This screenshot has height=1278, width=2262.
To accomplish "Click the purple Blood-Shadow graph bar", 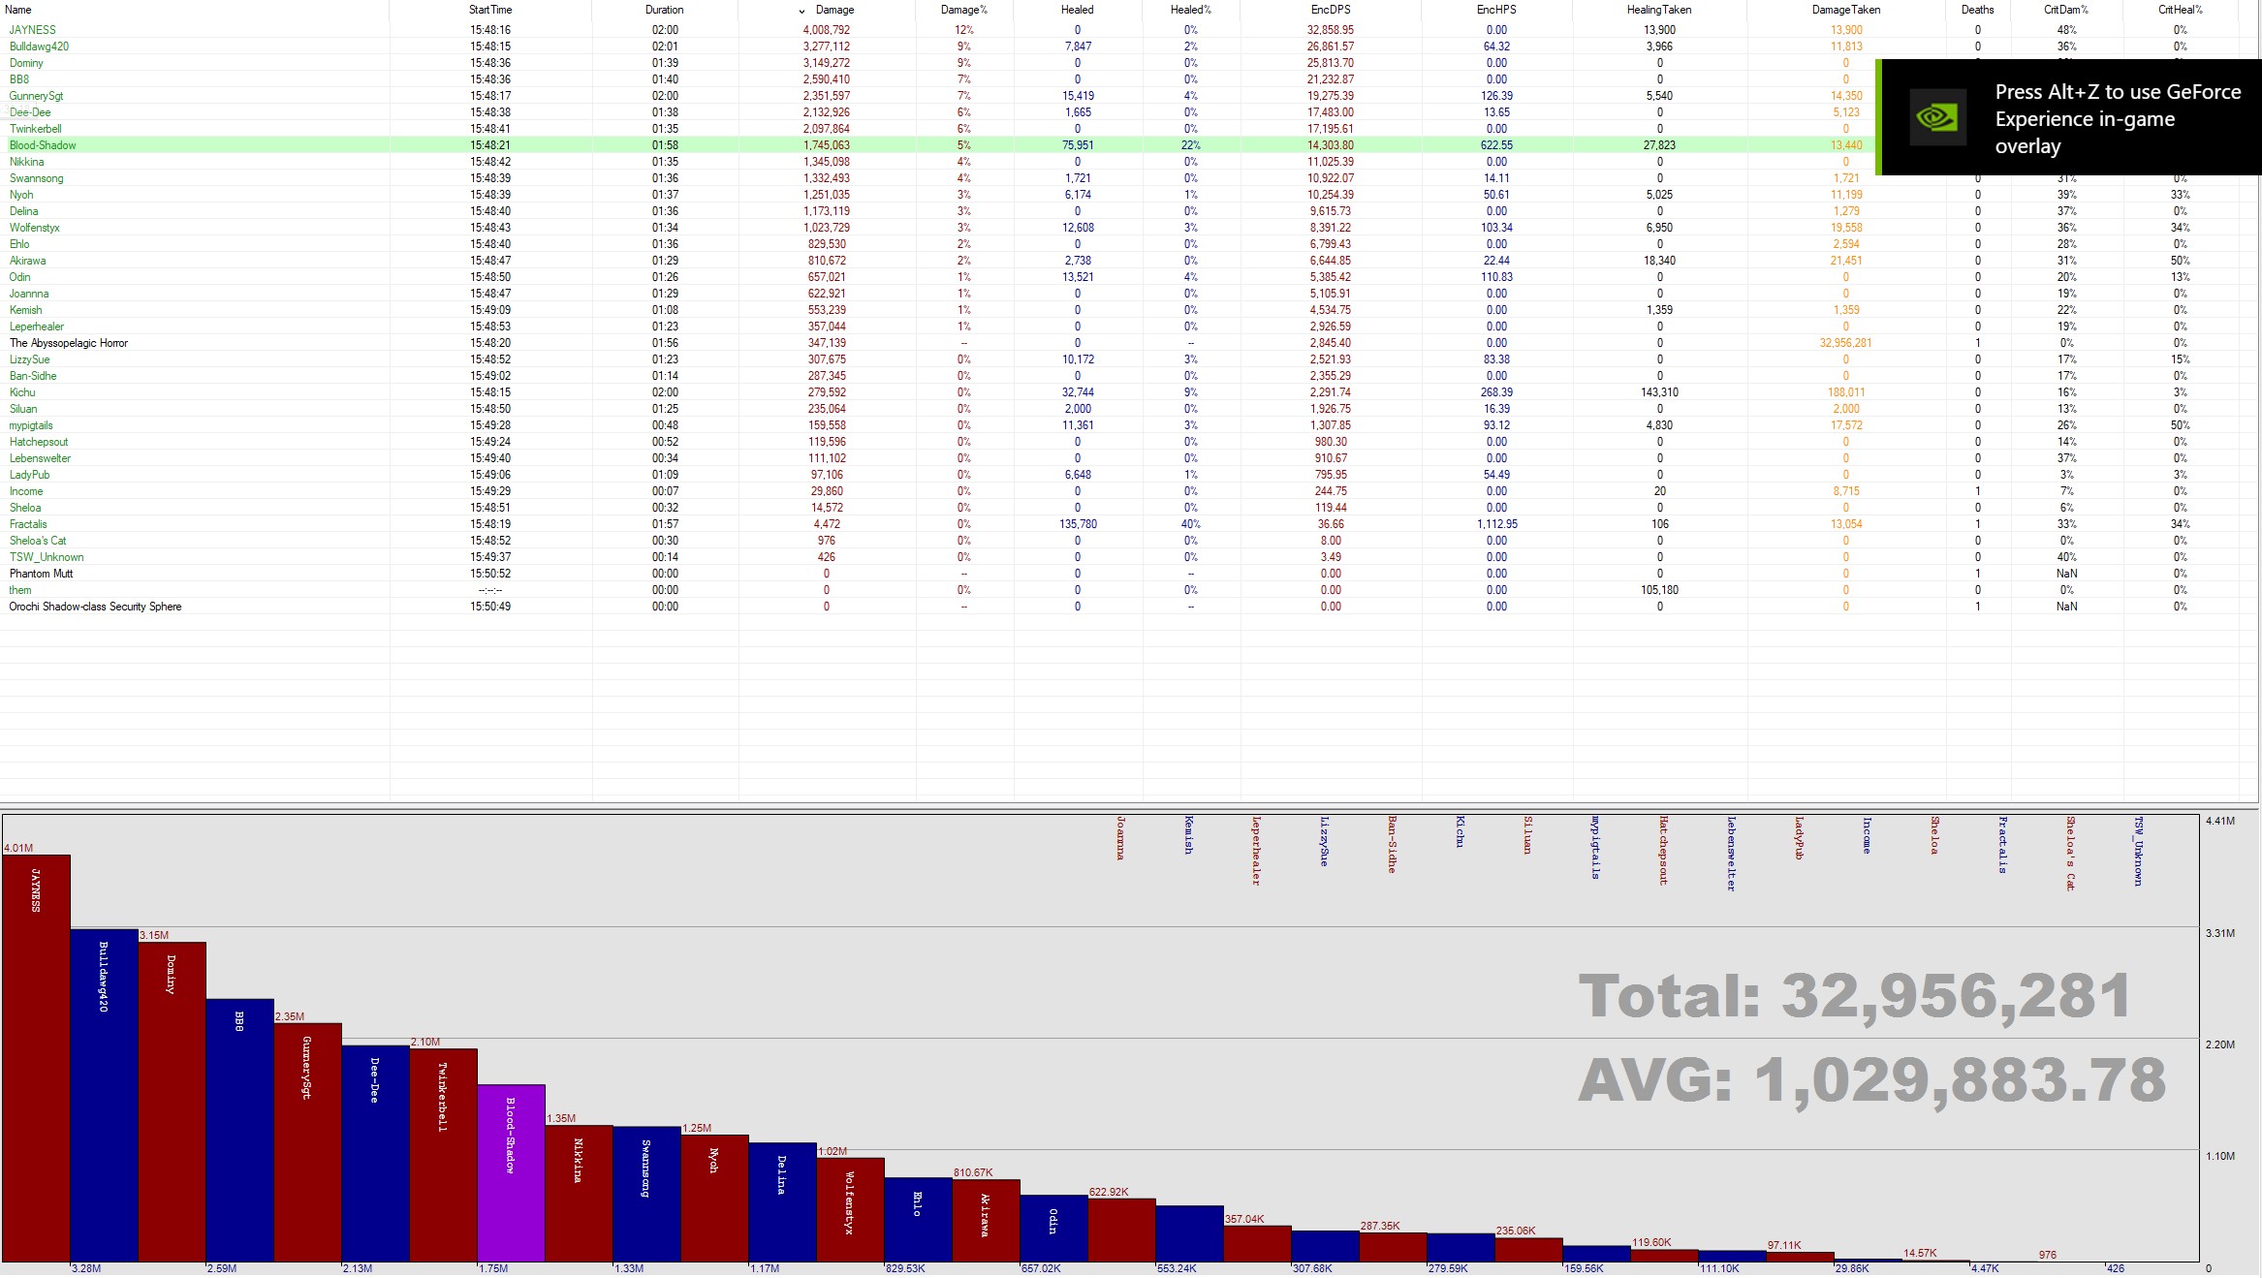I will click(x=511, y=1172).
